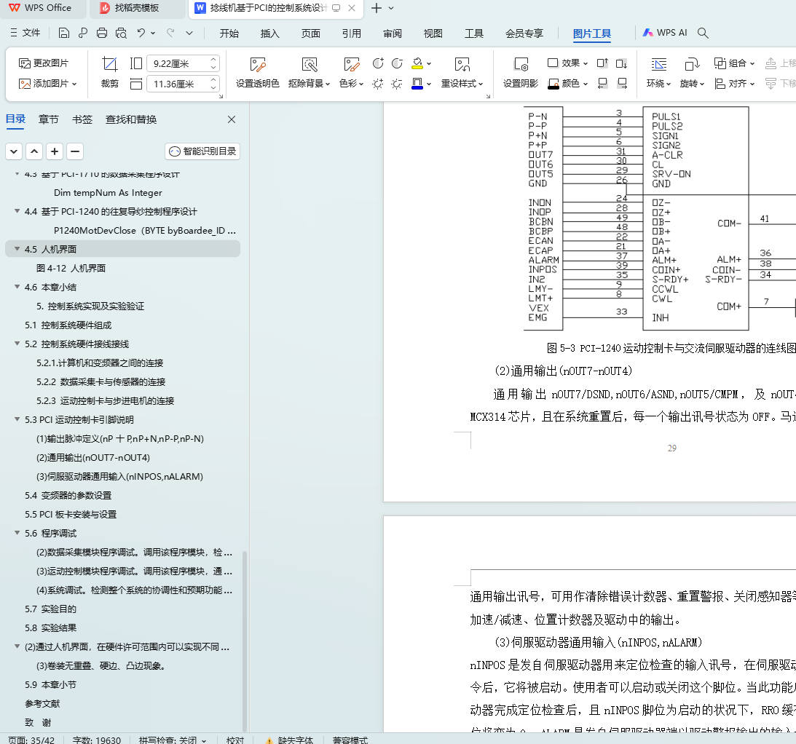Go to 5.4 变频器的参数设置 heading

[68, 495]
